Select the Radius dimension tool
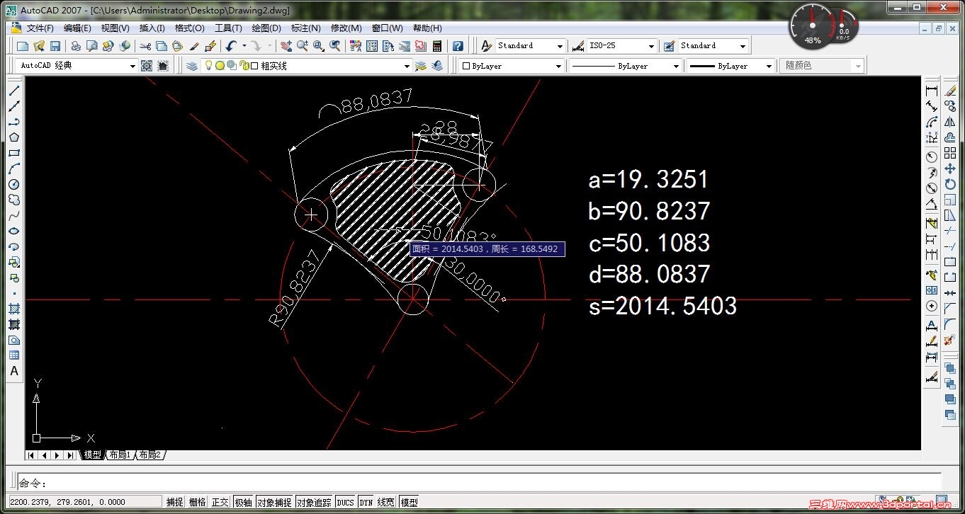This screenshot has width=965, height=514. pos(932,157)
